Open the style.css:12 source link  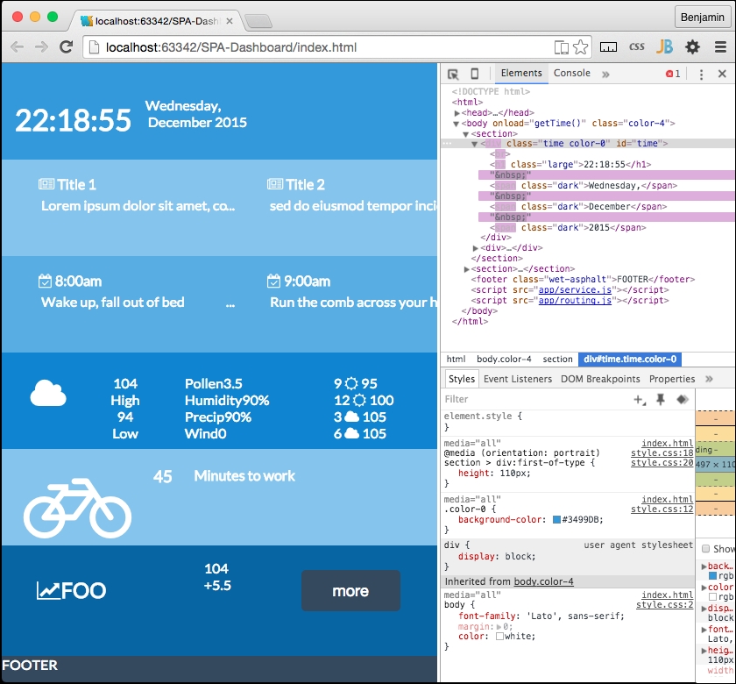click(662, 509)
